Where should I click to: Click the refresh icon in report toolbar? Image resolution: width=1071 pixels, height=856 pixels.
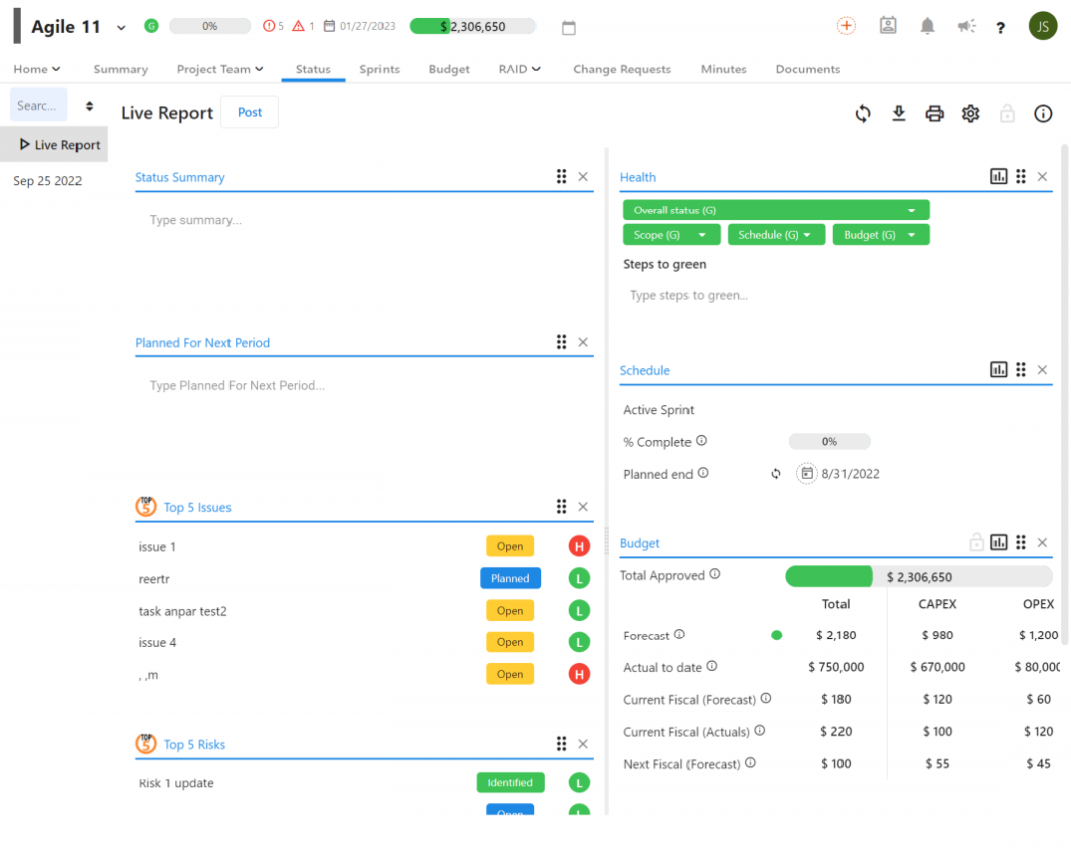pos(863,113)
